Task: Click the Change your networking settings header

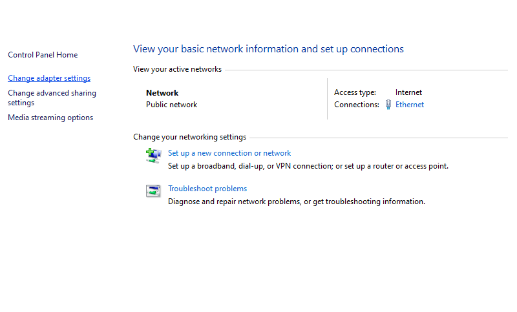Action: pyautogui.click(x=189, y=137)
